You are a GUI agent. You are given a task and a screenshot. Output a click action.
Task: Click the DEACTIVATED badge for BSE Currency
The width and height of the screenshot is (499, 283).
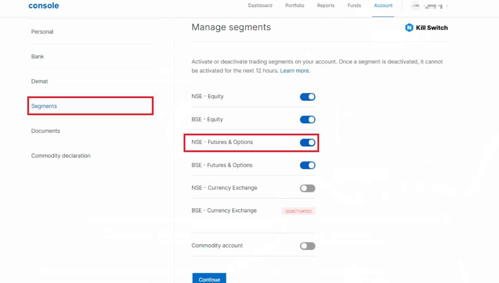(x=298, y=211)
